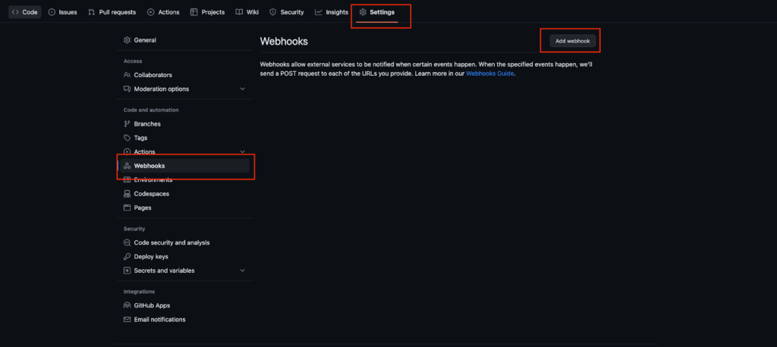Switch to the Pull requests tab
Viewport: 777px width, 347px height.
point(112,12)
